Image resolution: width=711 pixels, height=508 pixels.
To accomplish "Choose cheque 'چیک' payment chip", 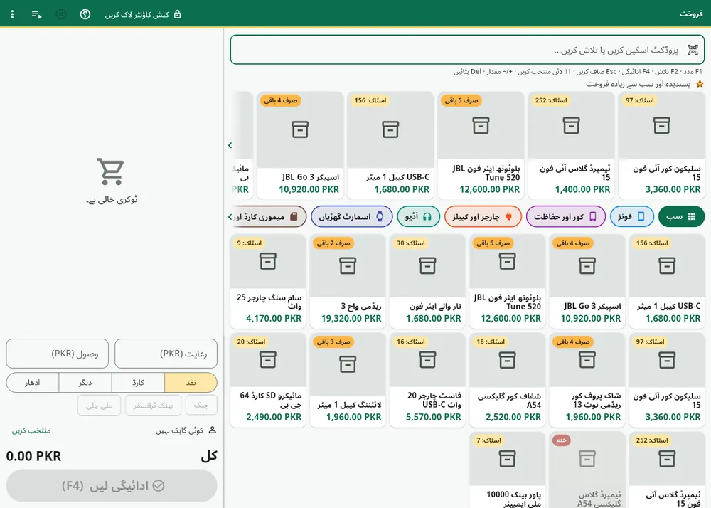I will 201,405.
